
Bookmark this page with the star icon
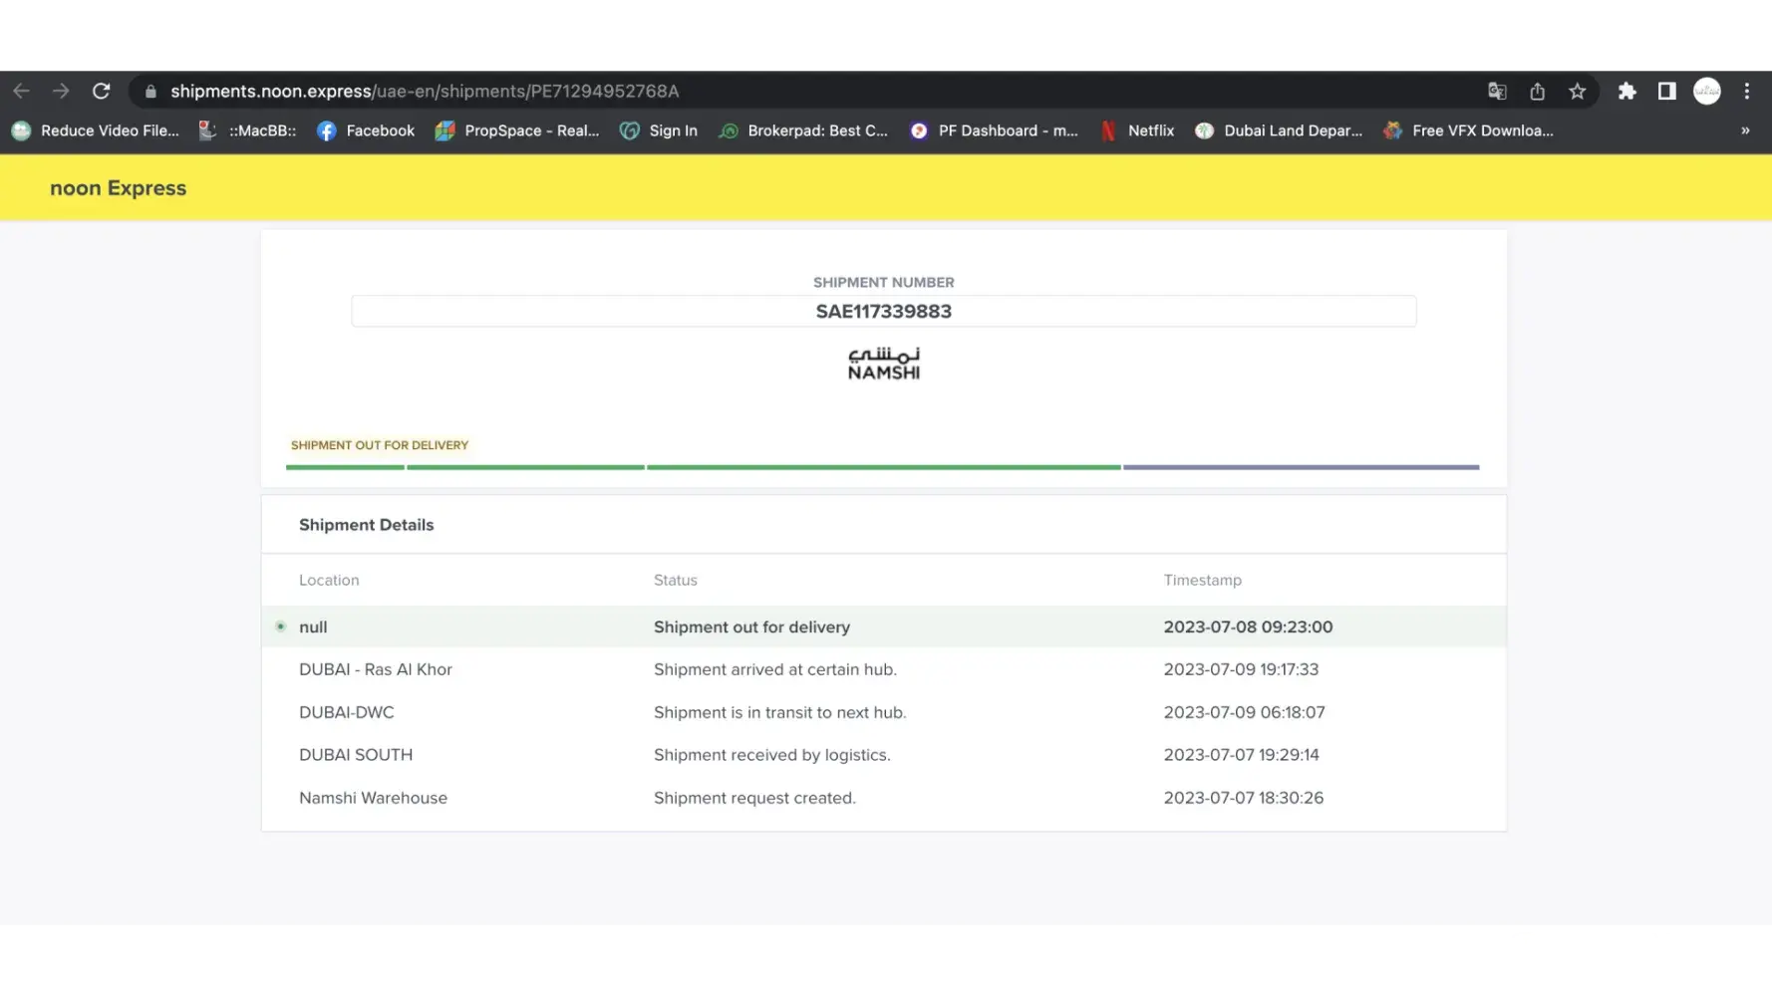pyautogui.click(x=1577, y=91)
